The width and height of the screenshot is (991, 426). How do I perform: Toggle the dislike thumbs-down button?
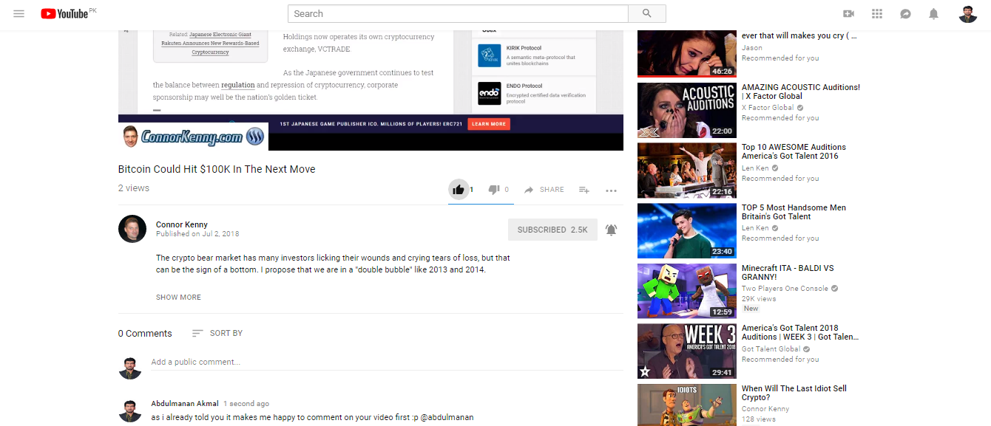click(494, 190)
